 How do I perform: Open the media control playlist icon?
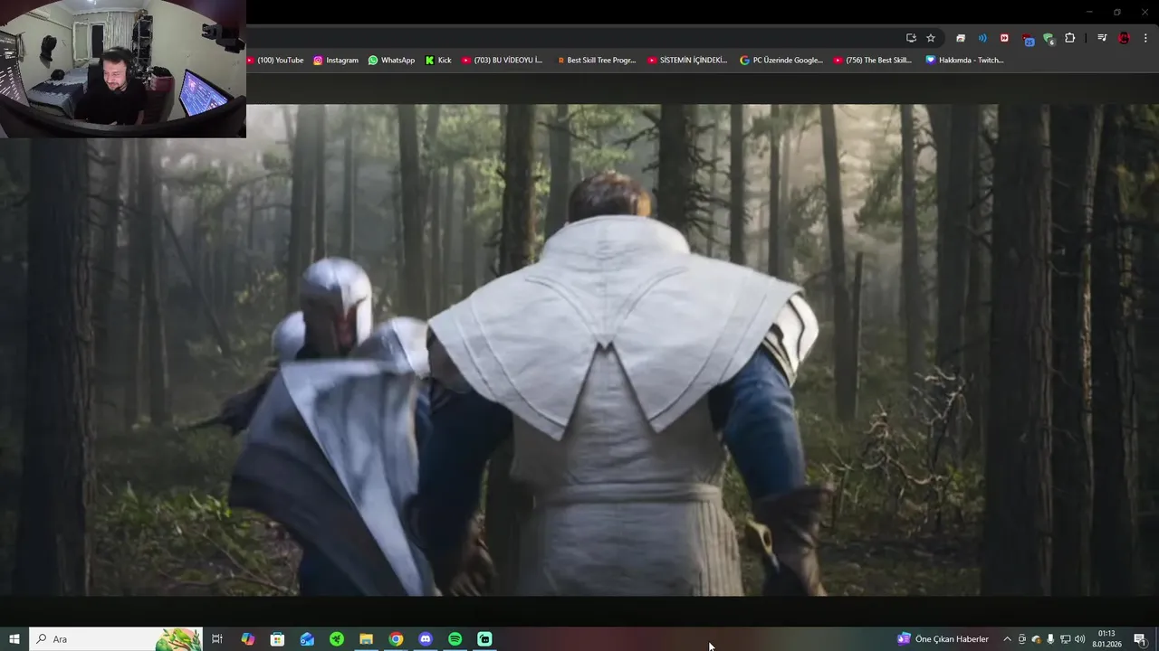tap(1102, 38)
